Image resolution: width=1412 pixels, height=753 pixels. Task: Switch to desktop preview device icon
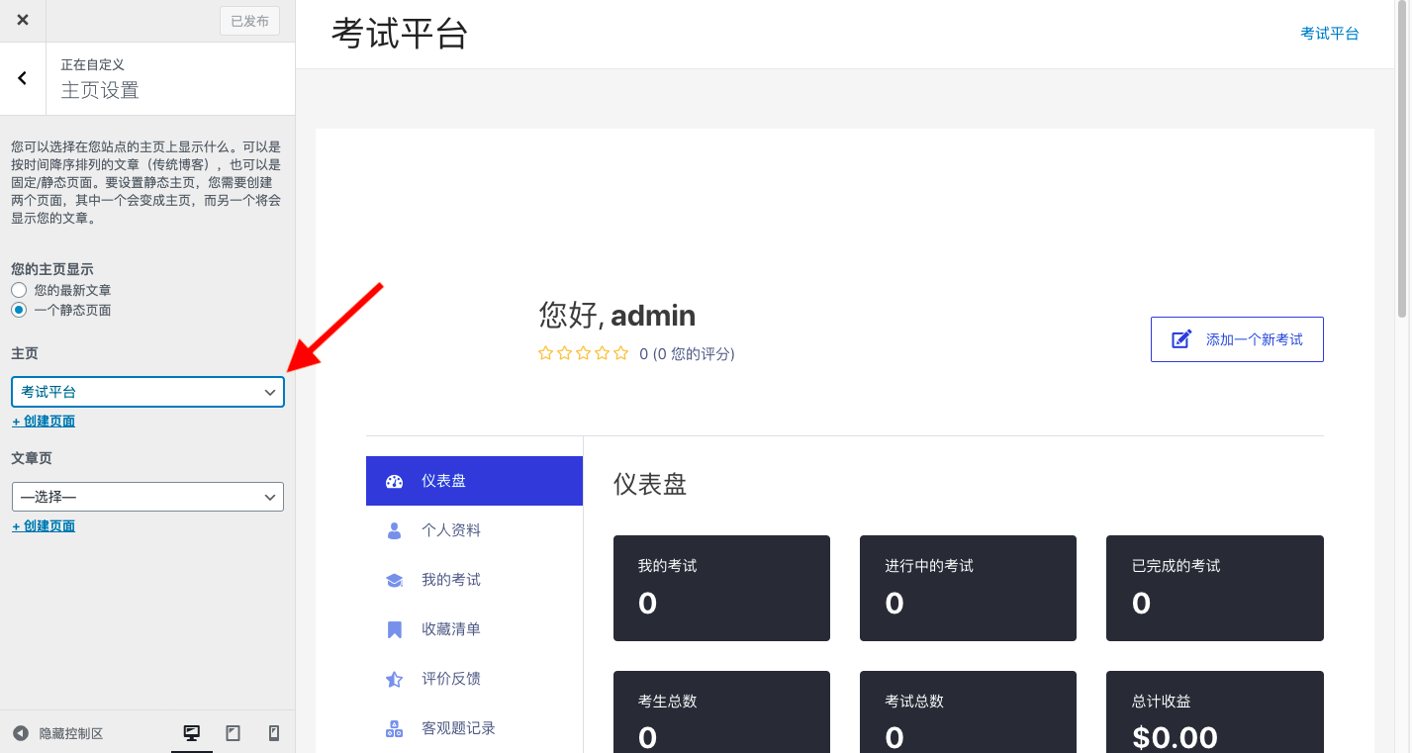pos(192,733)
